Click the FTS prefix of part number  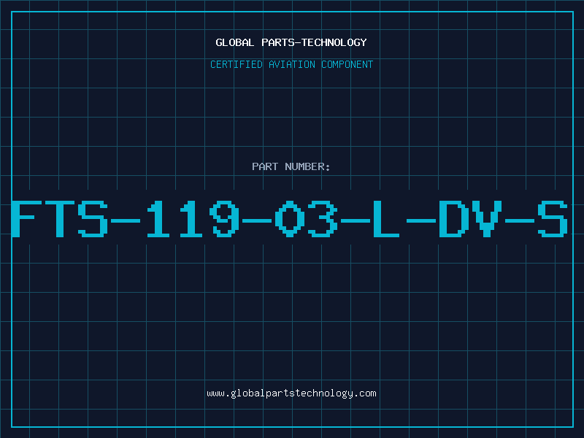pyautogui.click(x=60, y=219)
